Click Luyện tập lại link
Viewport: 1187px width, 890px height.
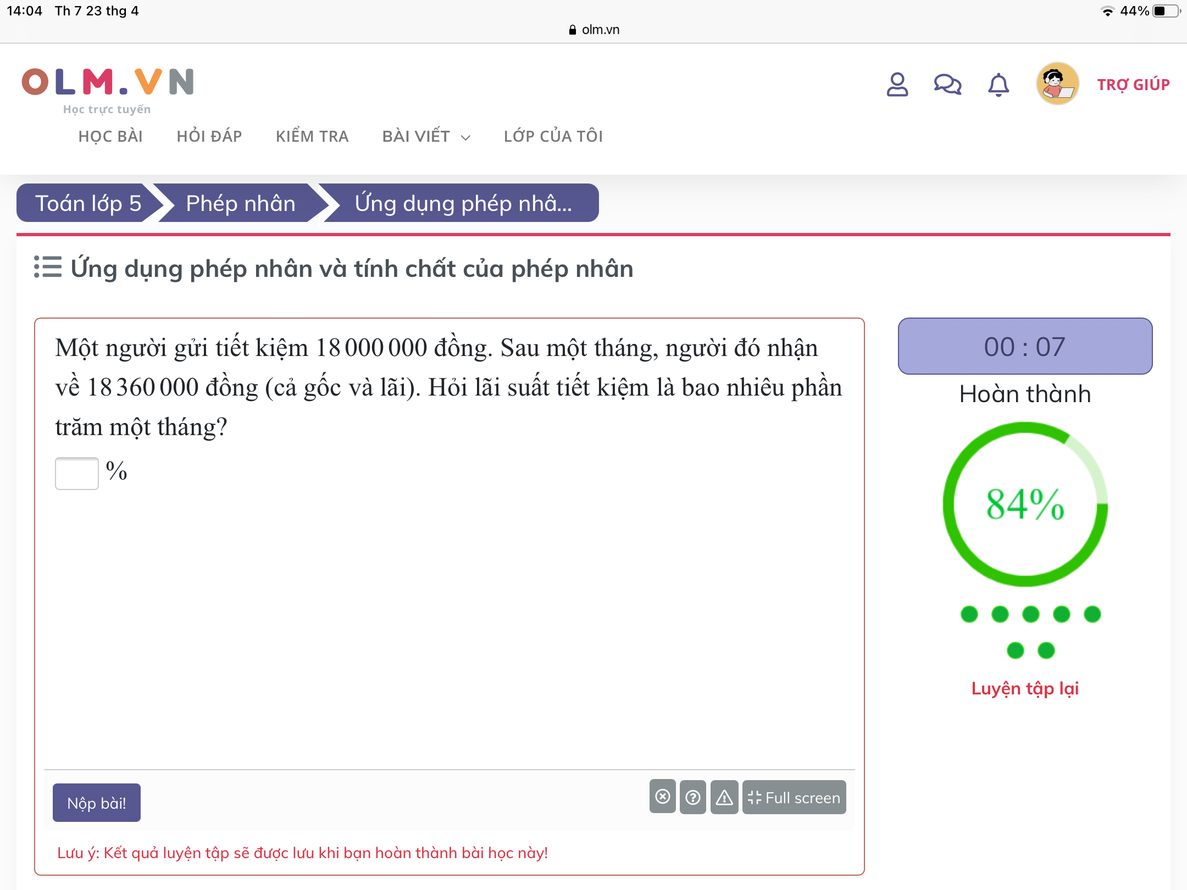pyautogui.click(x=1025, y=688)
